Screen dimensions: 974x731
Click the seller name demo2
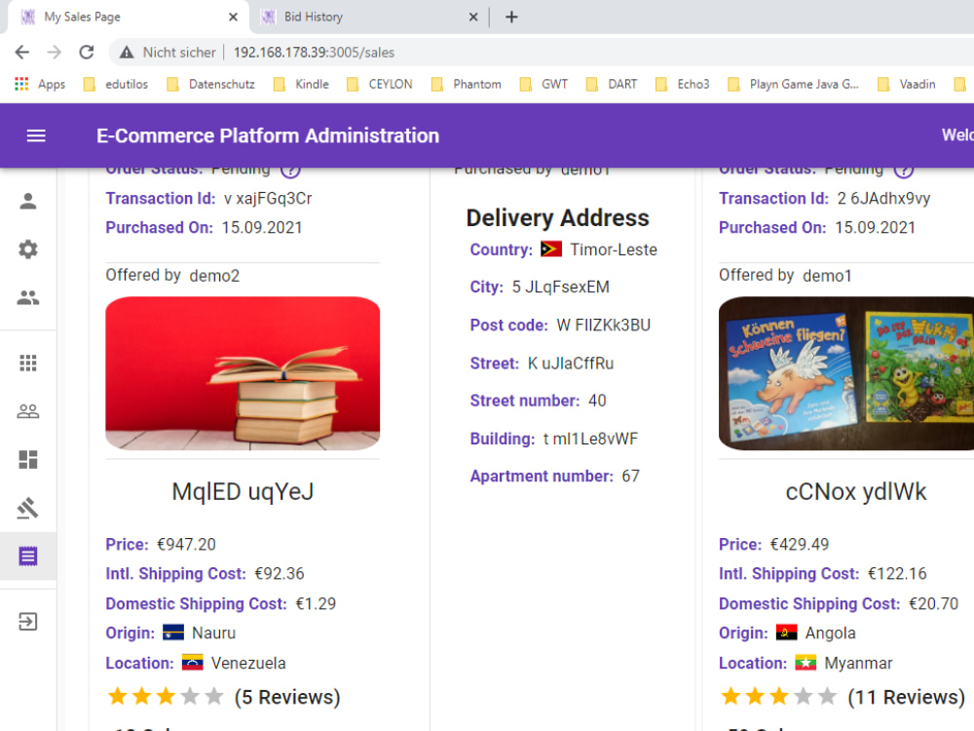tap(214, 276)
